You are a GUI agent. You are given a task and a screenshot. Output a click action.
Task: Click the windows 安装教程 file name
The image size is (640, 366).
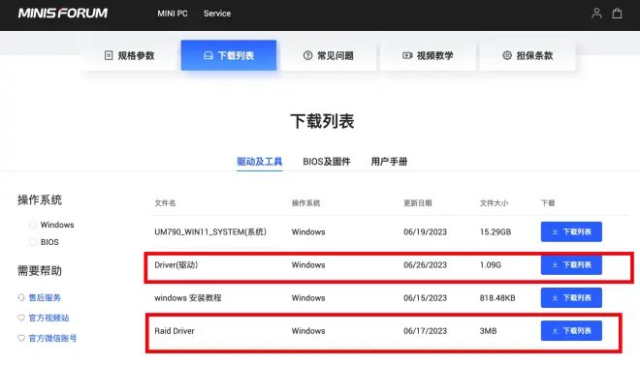pyautogui.click(x=188, y=298)
